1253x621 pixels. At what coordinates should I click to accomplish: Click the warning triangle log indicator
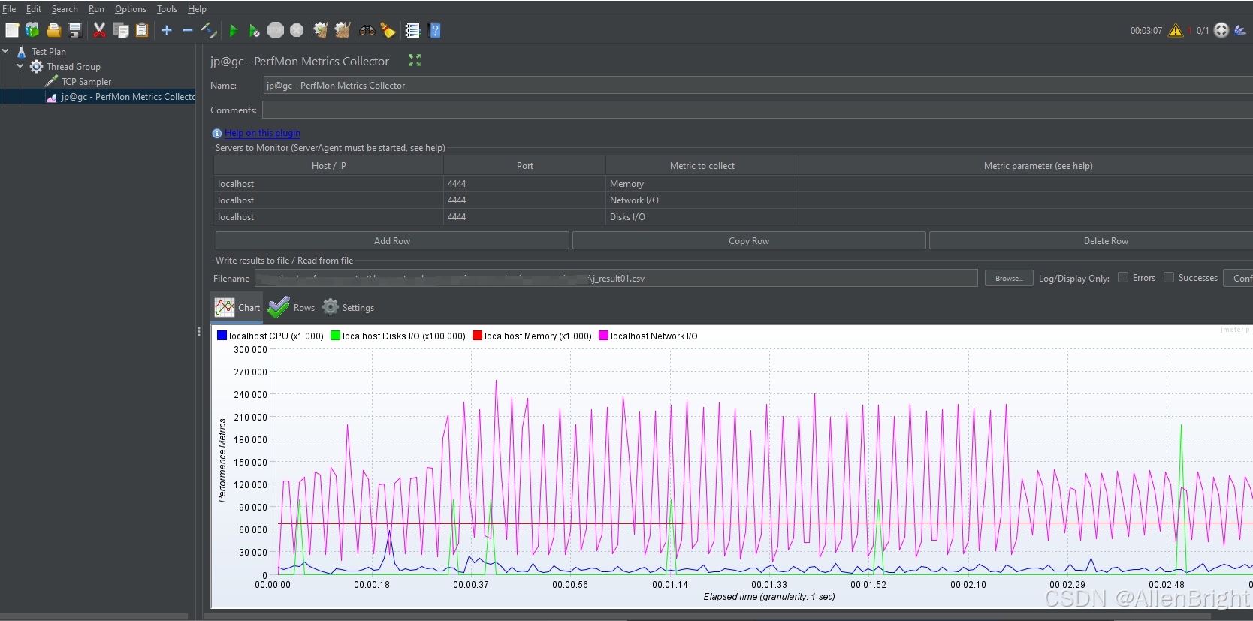point(1176,30)
